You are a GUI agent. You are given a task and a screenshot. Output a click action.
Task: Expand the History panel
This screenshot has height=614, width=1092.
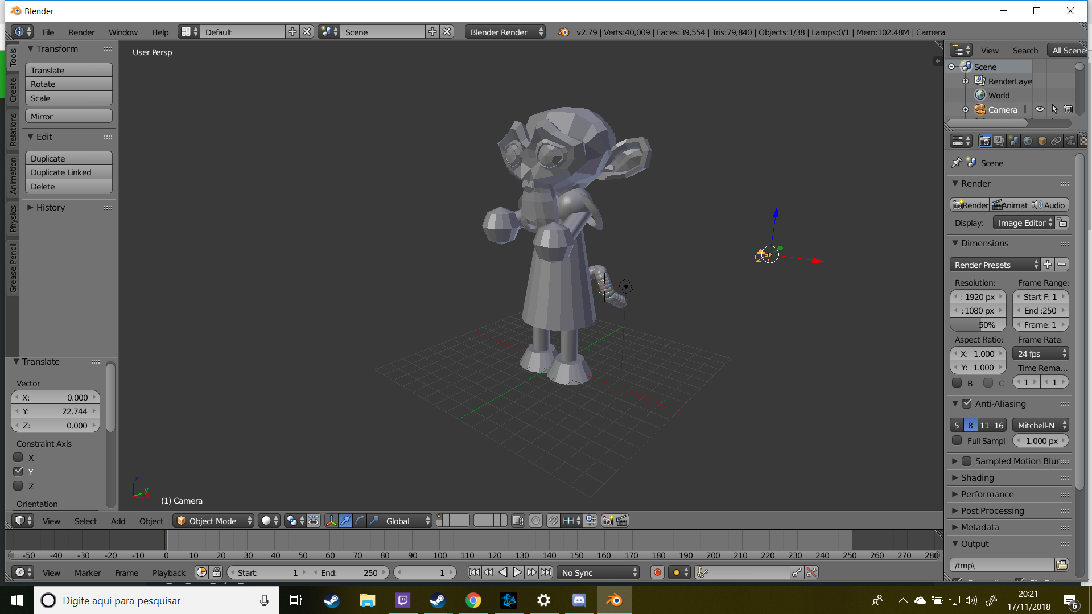click(50, 208)
